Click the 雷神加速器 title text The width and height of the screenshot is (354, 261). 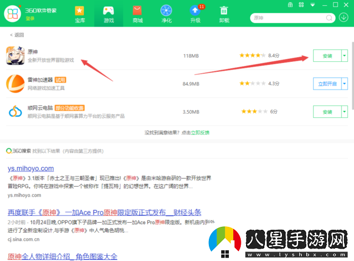pos(40,80)
